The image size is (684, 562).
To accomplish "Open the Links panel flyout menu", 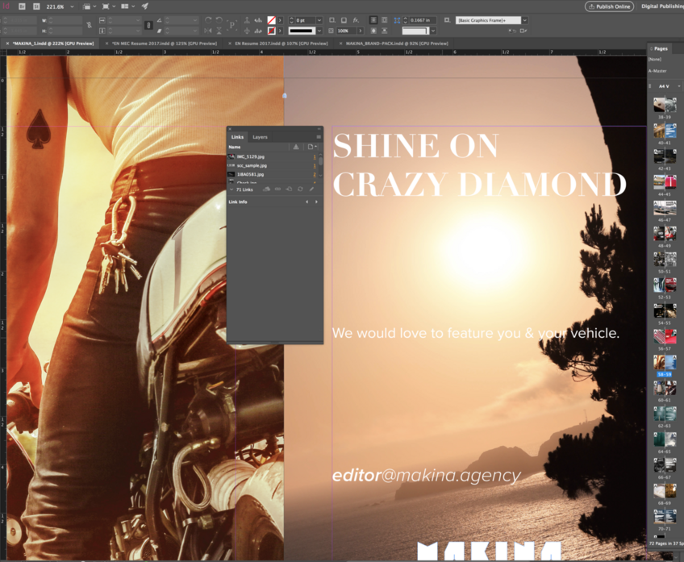I will pos(319,137).
